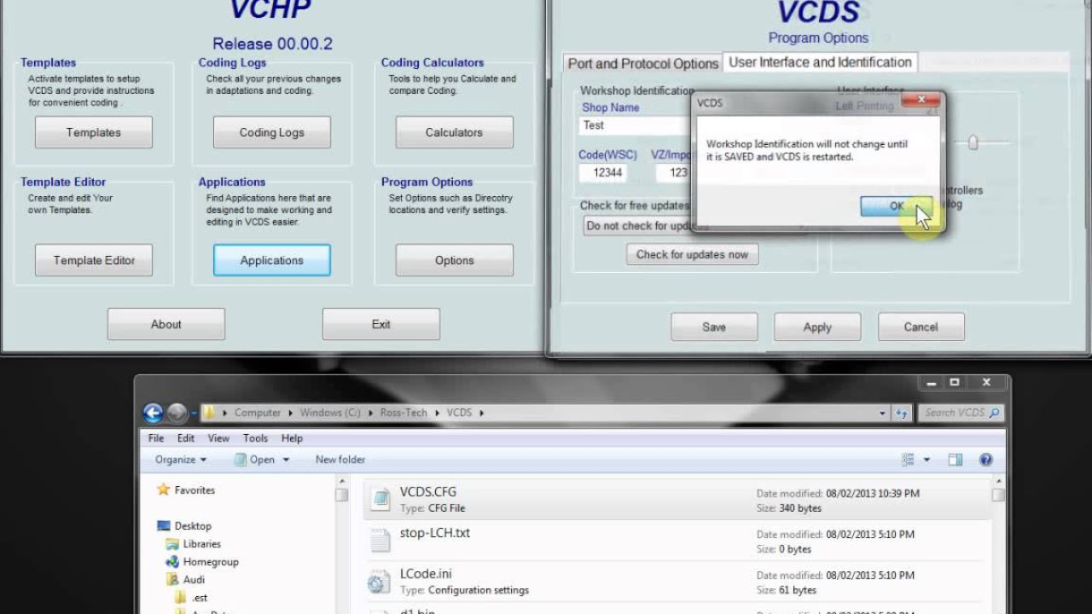The image size is (1092, 614).
Task: Click Ross-Tech in the address breadcrumb
Action: click(x=404, y=413)
